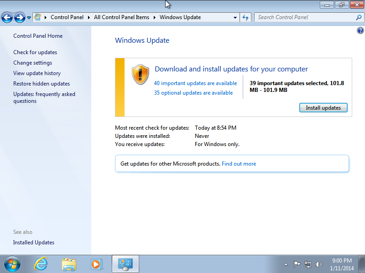The height and width of the screenshot is (273, 365).
Task: Open Help via blue question mark
Action: click(x=360, y=30)
